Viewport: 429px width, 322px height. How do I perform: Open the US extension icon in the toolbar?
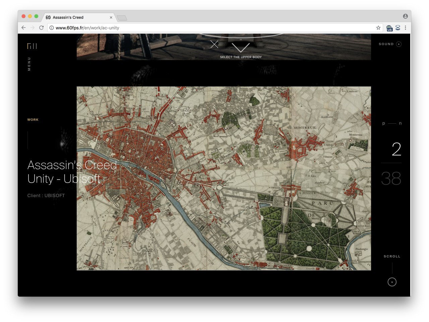click(389, 28)
